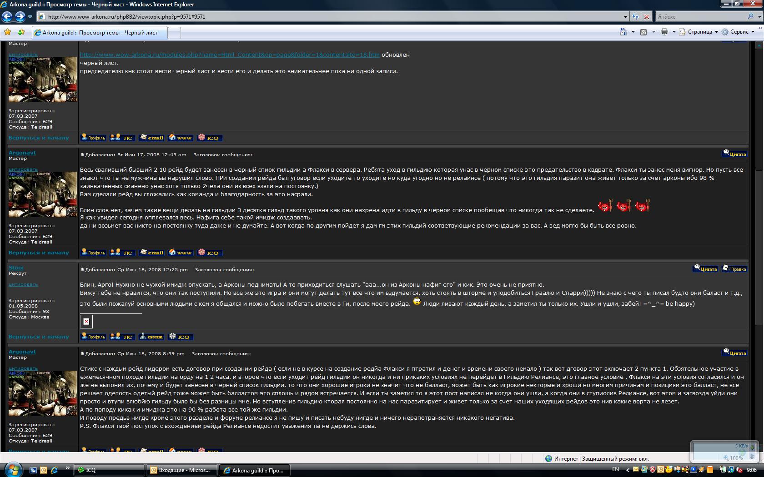Go forward with the browser Forward arrow
The image size is (764, 477).
(20, 17)
